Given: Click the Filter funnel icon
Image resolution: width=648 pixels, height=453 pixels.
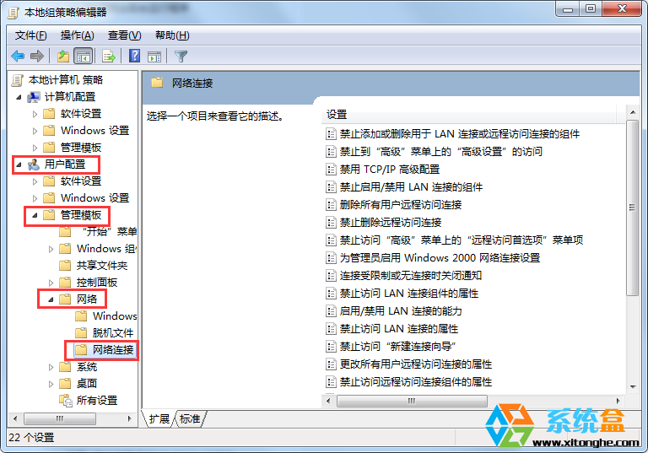Looking at the screenshot, I should [x=181, y=57].
